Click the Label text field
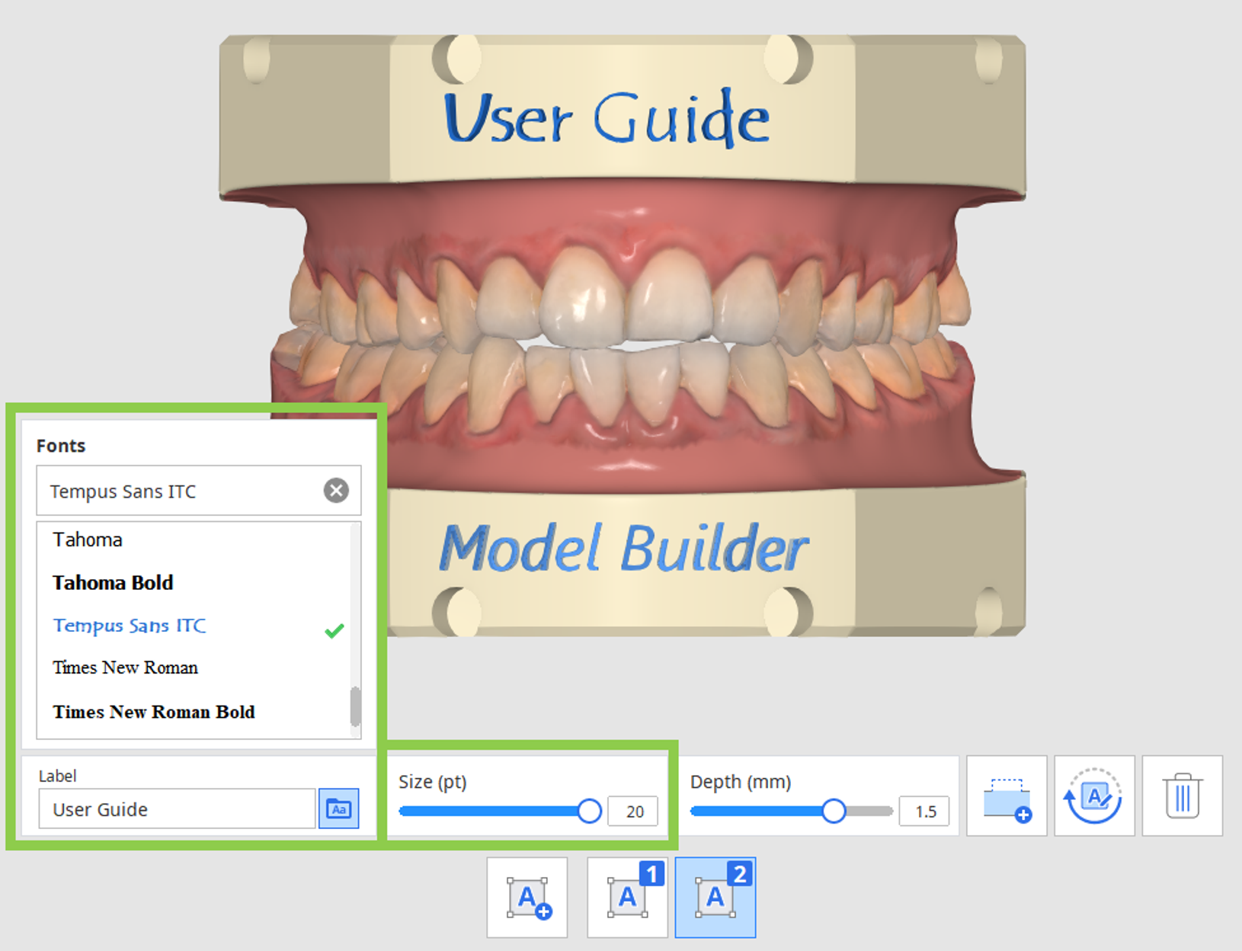Screen dimensions: 1242x951 (x=177, y=809)
